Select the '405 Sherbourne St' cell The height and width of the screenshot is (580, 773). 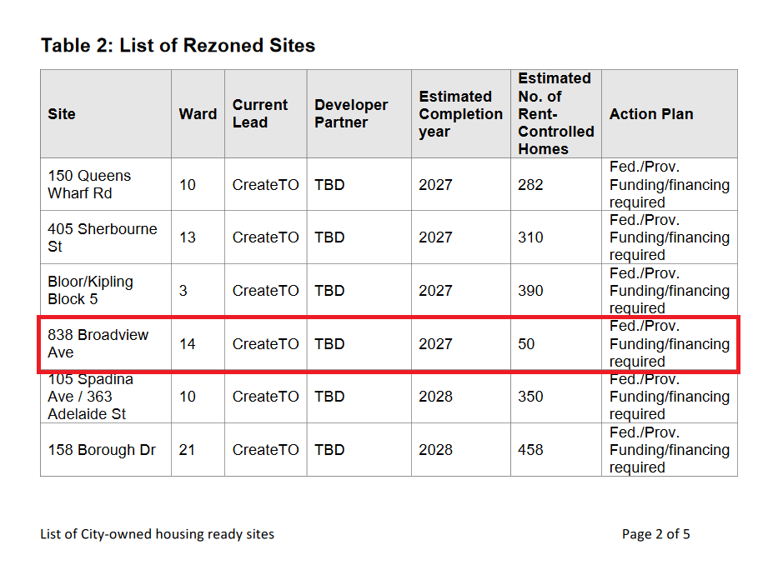click(102, 237)
